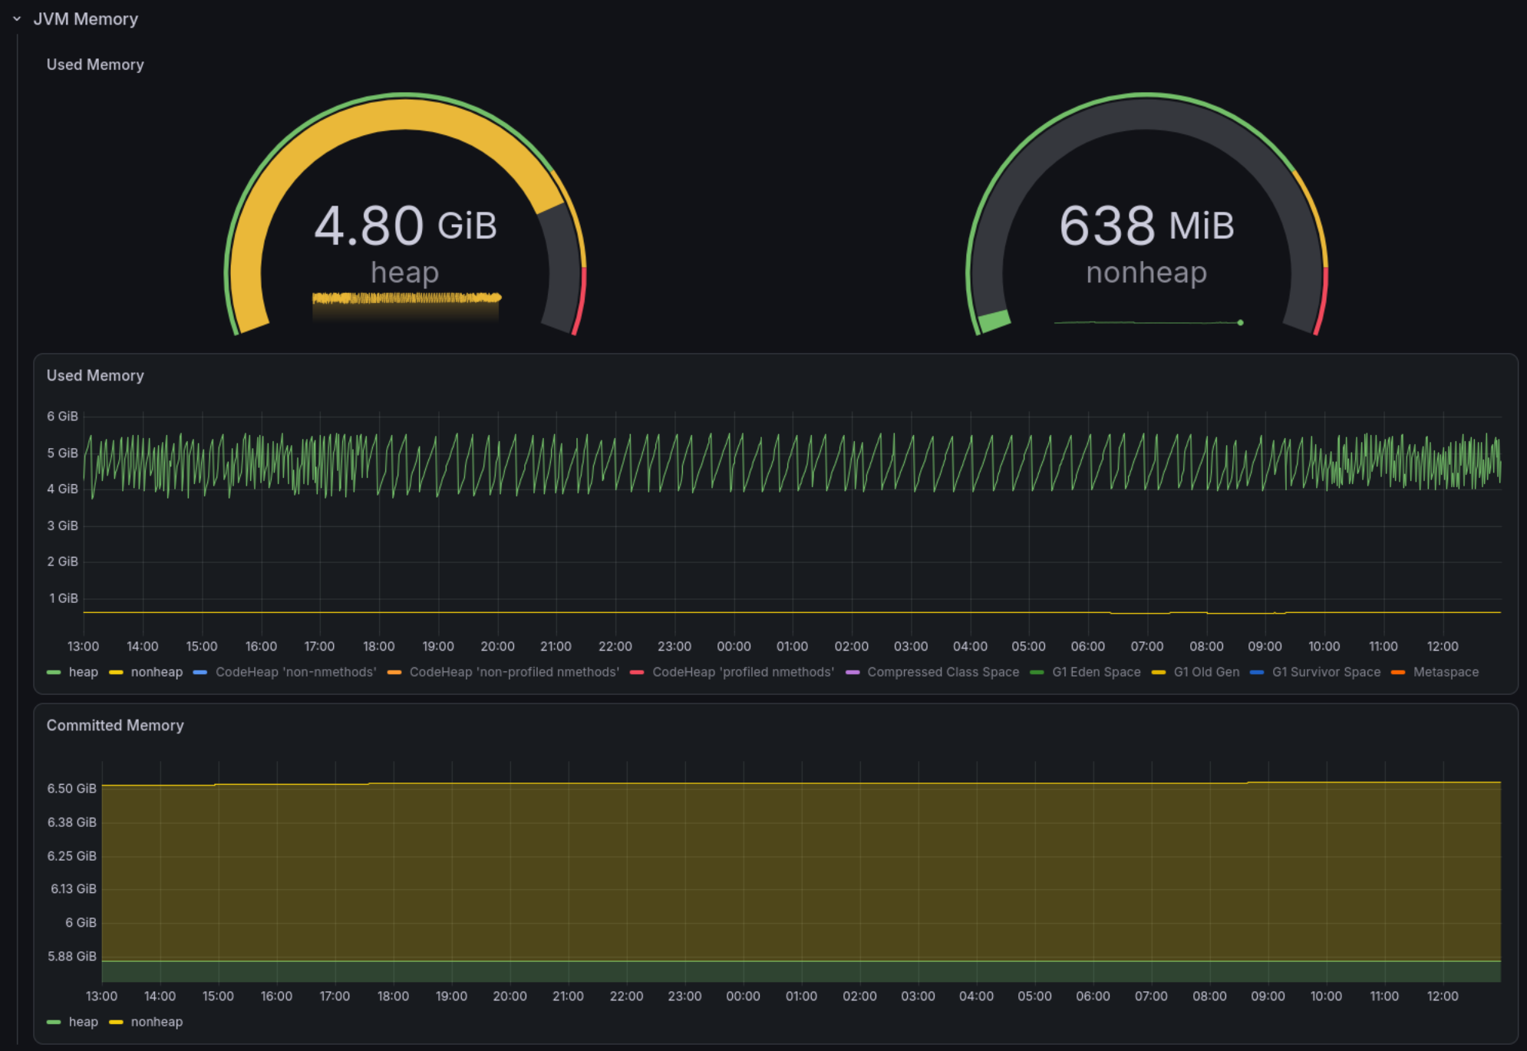1527x1051 pixels.
Task: Click the 18:00 tick on Used Memory graph
Action: coord(379,647)
